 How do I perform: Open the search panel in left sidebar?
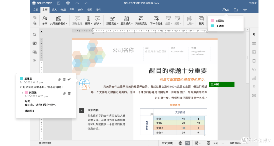coord(35,35)
